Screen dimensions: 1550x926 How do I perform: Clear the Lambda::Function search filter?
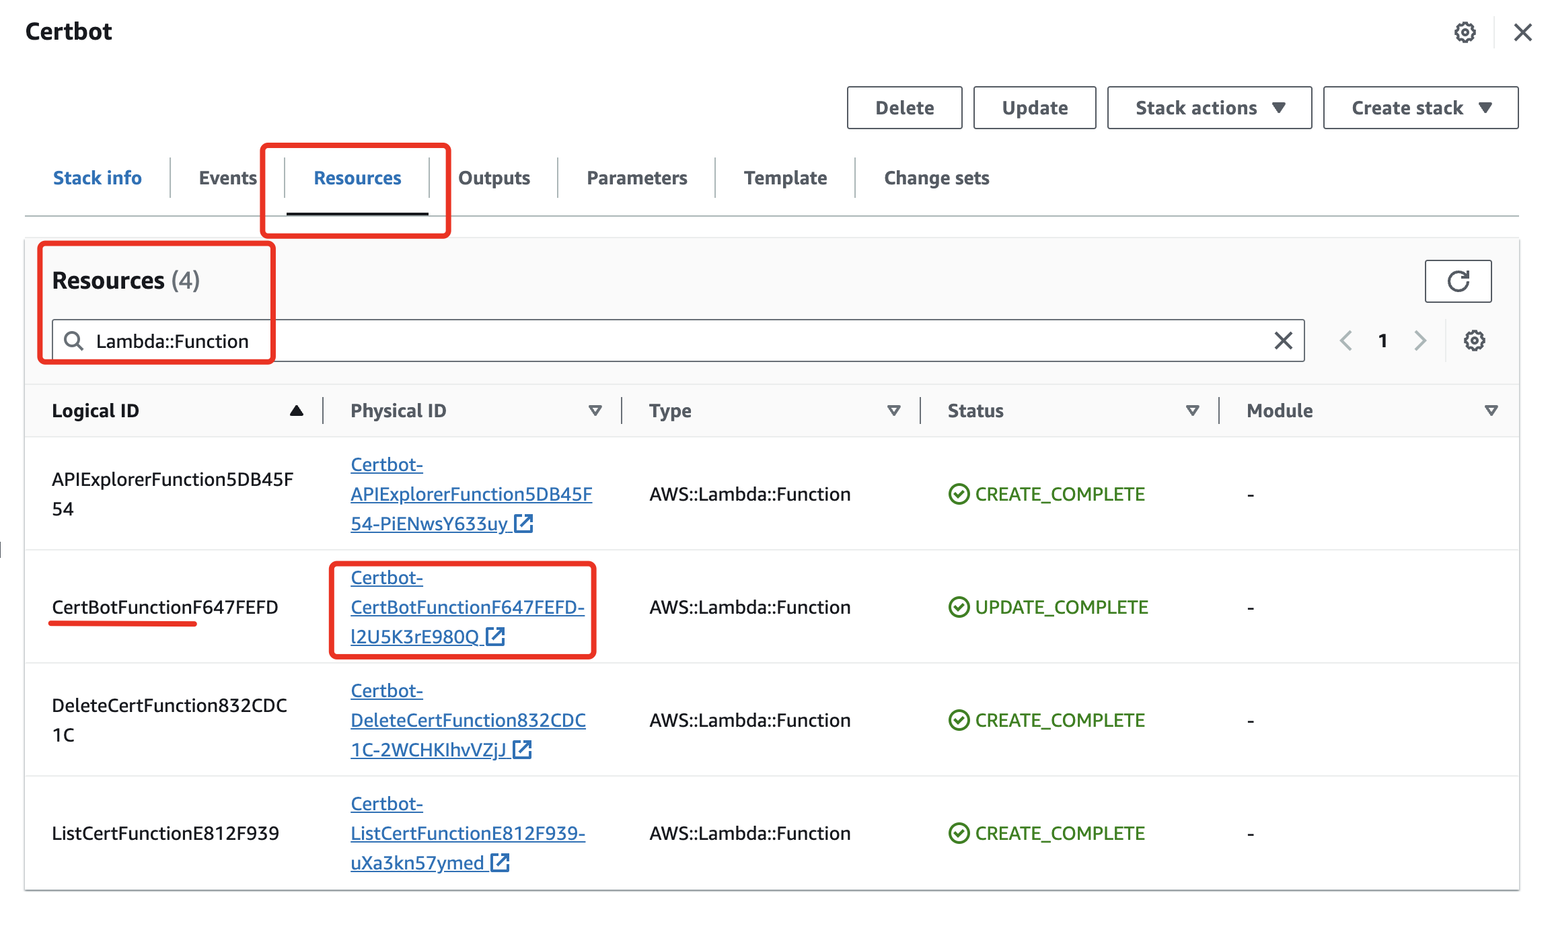[x=1283, y=341]
